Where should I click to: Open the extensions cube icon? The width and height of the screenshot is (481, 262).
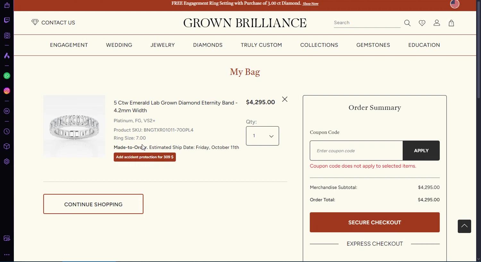(x=7, y=146)
